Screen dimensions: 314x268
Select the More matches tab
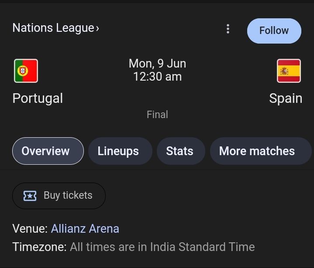click(261, 151)
